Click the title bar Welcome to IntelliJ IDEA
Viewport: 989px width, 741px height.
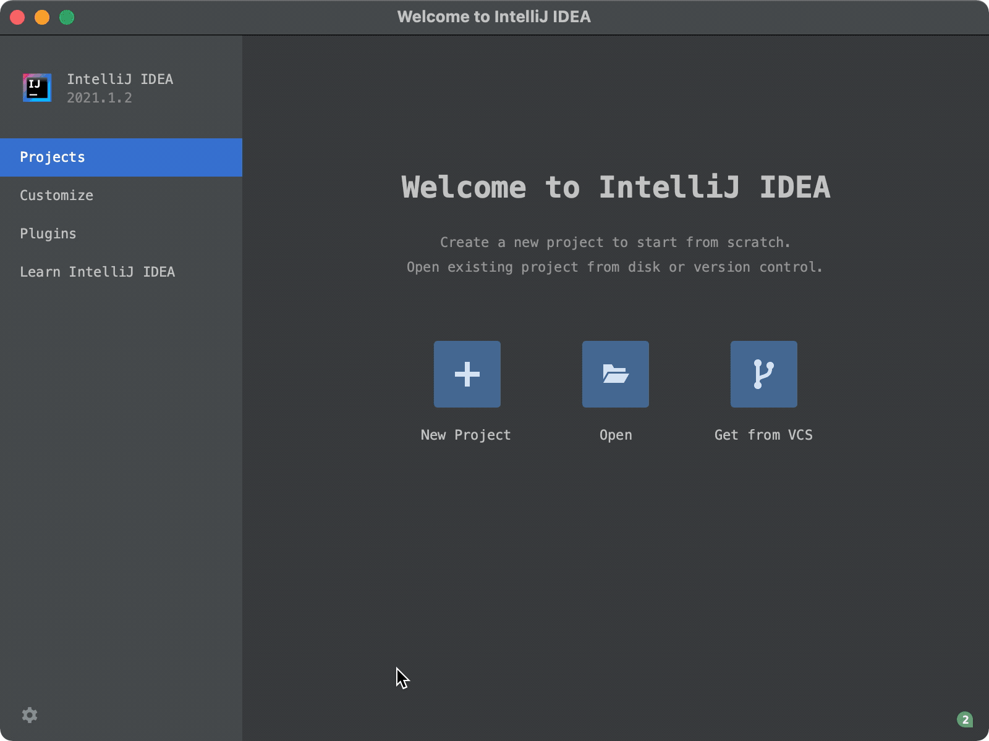(x=494, y=17)
